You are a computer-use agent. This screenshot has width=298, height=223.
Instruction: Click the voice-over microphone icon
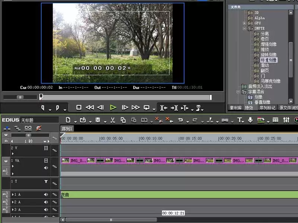pos(250,120)
